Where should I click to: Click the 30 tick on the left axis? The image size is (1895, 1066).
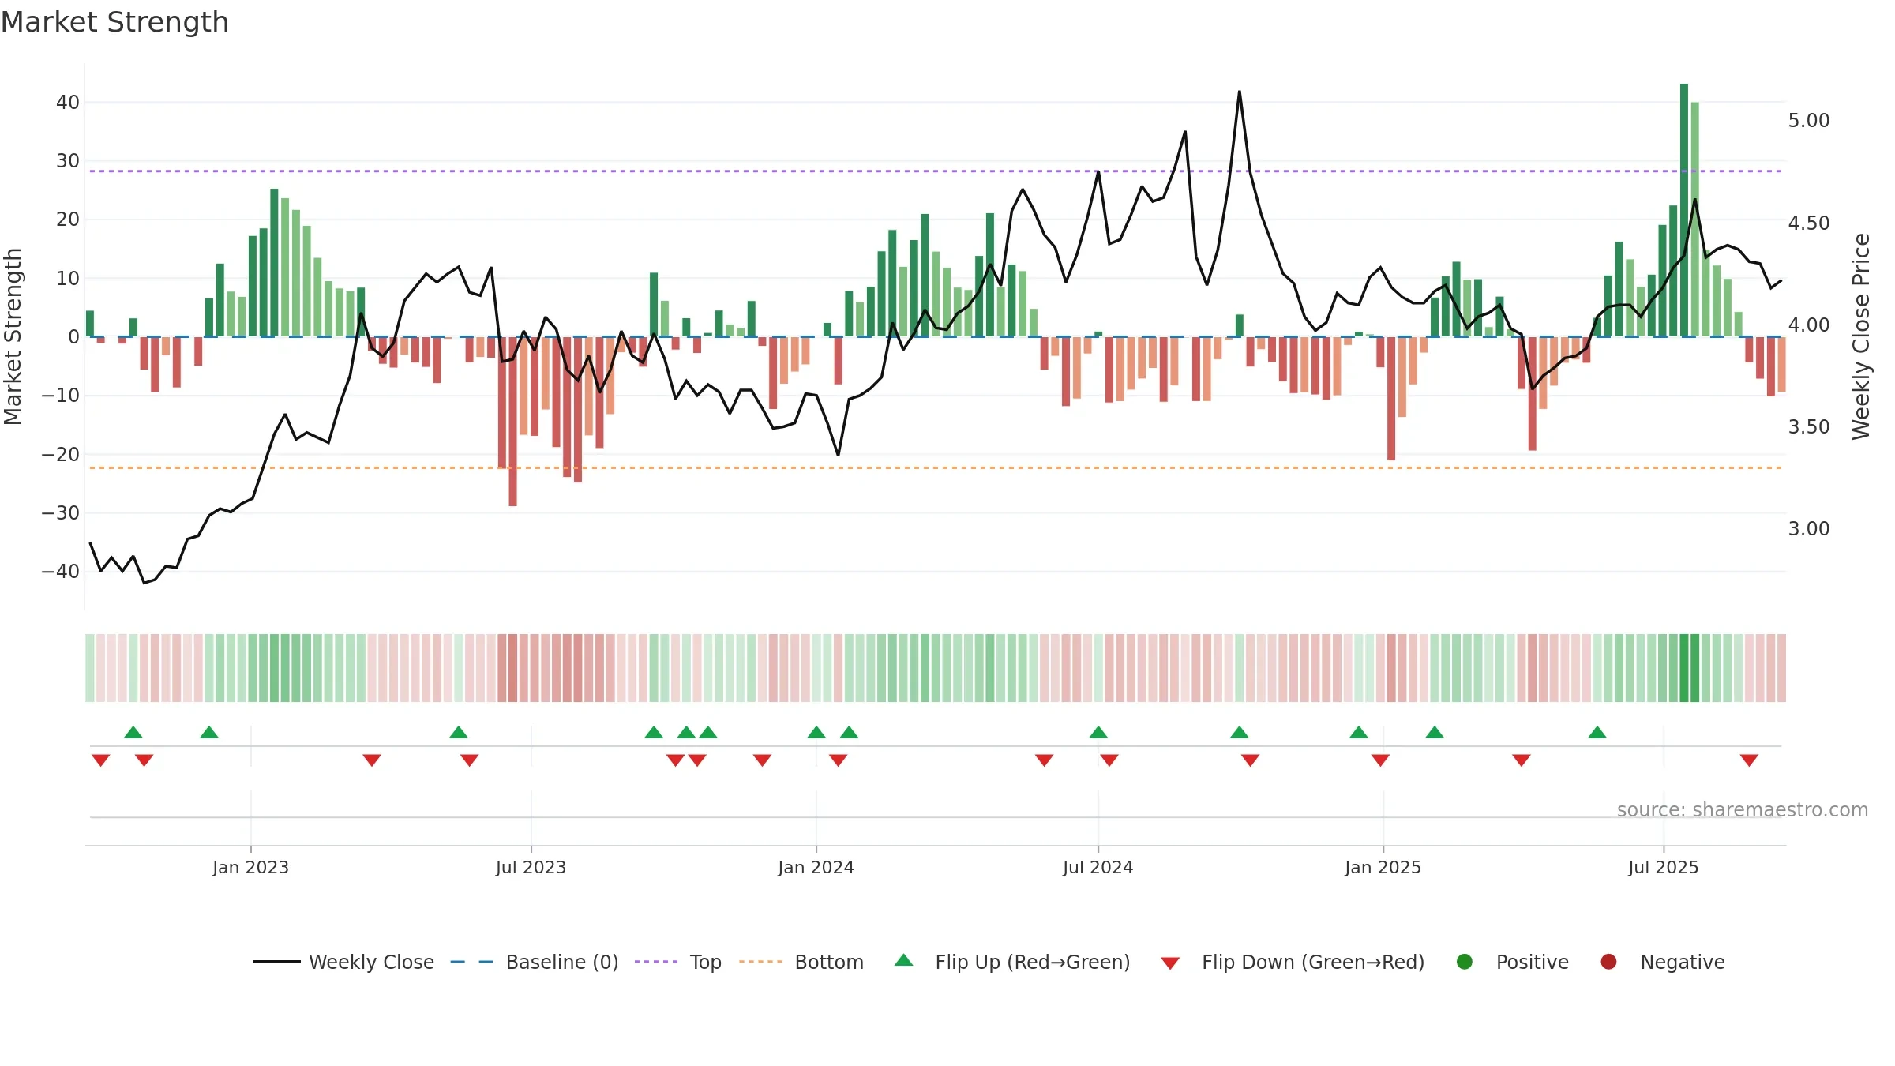[68, 160]
